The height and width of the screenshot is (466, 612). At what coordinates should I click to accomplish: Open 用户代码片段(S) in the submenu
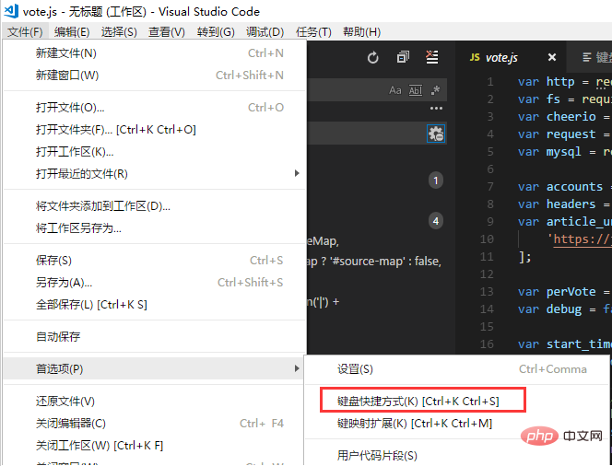tap(456, 456)
